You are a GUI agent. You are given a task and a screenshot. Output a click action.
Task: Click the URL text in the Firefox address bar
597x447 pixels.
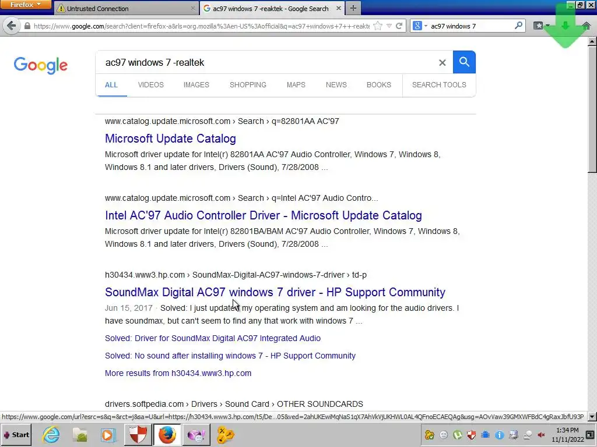point(201,26)
